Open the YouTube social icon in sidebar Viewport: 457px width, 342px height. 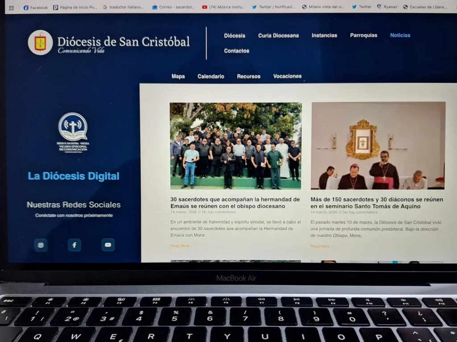point(108,245)
